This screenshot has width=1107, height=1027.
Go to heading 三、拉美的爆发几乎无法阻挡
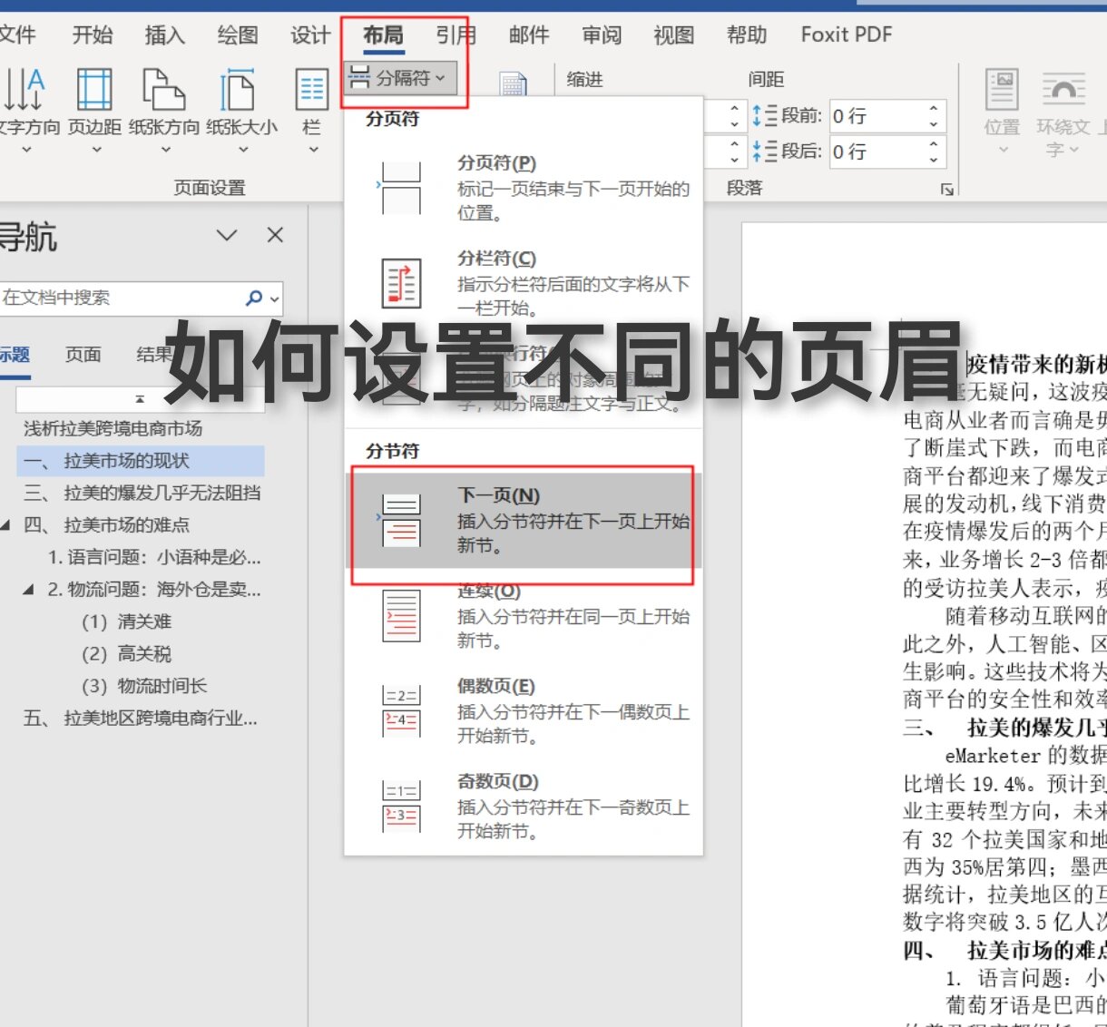coord(142,493)
